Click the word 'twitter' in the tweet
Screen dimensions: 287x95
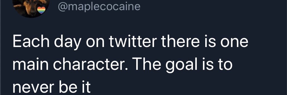click(133, 42)
